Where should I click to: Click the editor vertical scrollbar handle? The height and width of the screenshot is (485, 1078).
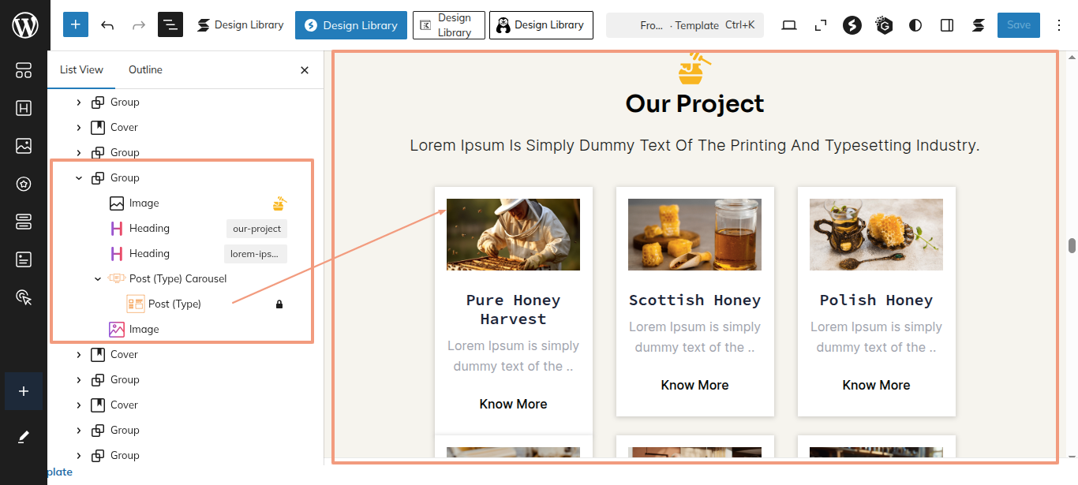[x=1072, y=245]
